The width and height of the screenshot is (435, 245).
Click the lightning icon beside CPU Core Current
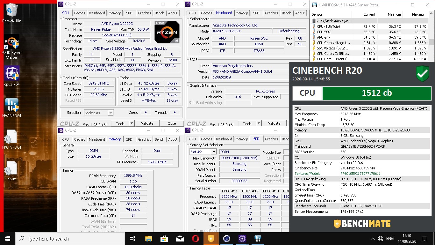point(314,59)
